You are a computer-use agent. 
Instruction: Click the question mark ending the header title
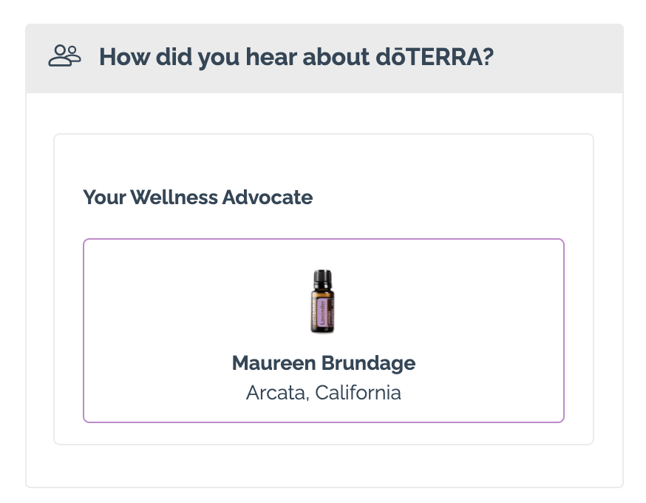[488, 56]
